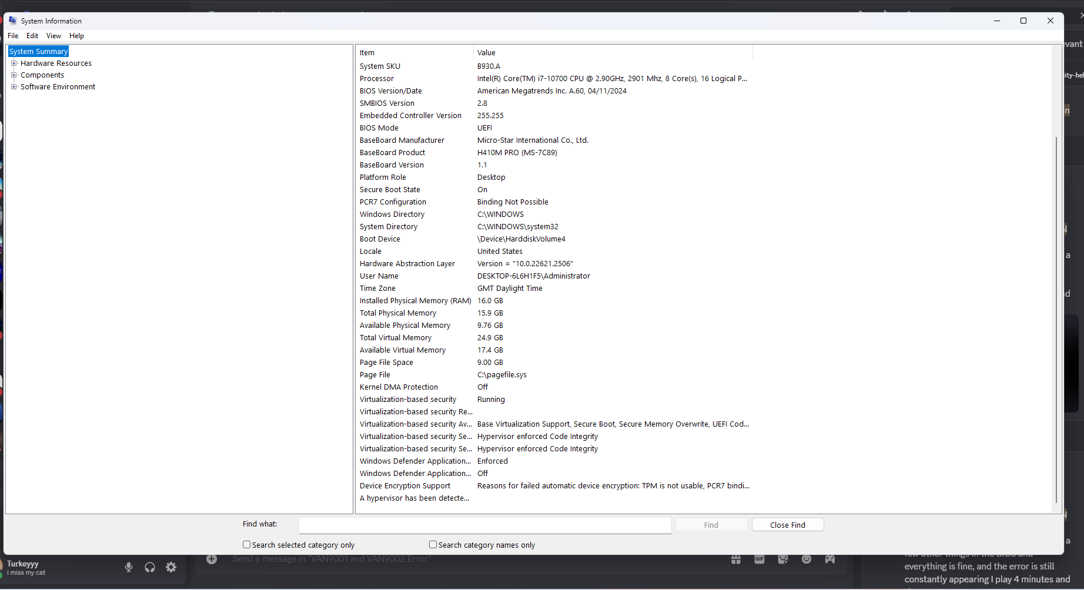Open the Discord sticker picker

click(783, 559)
